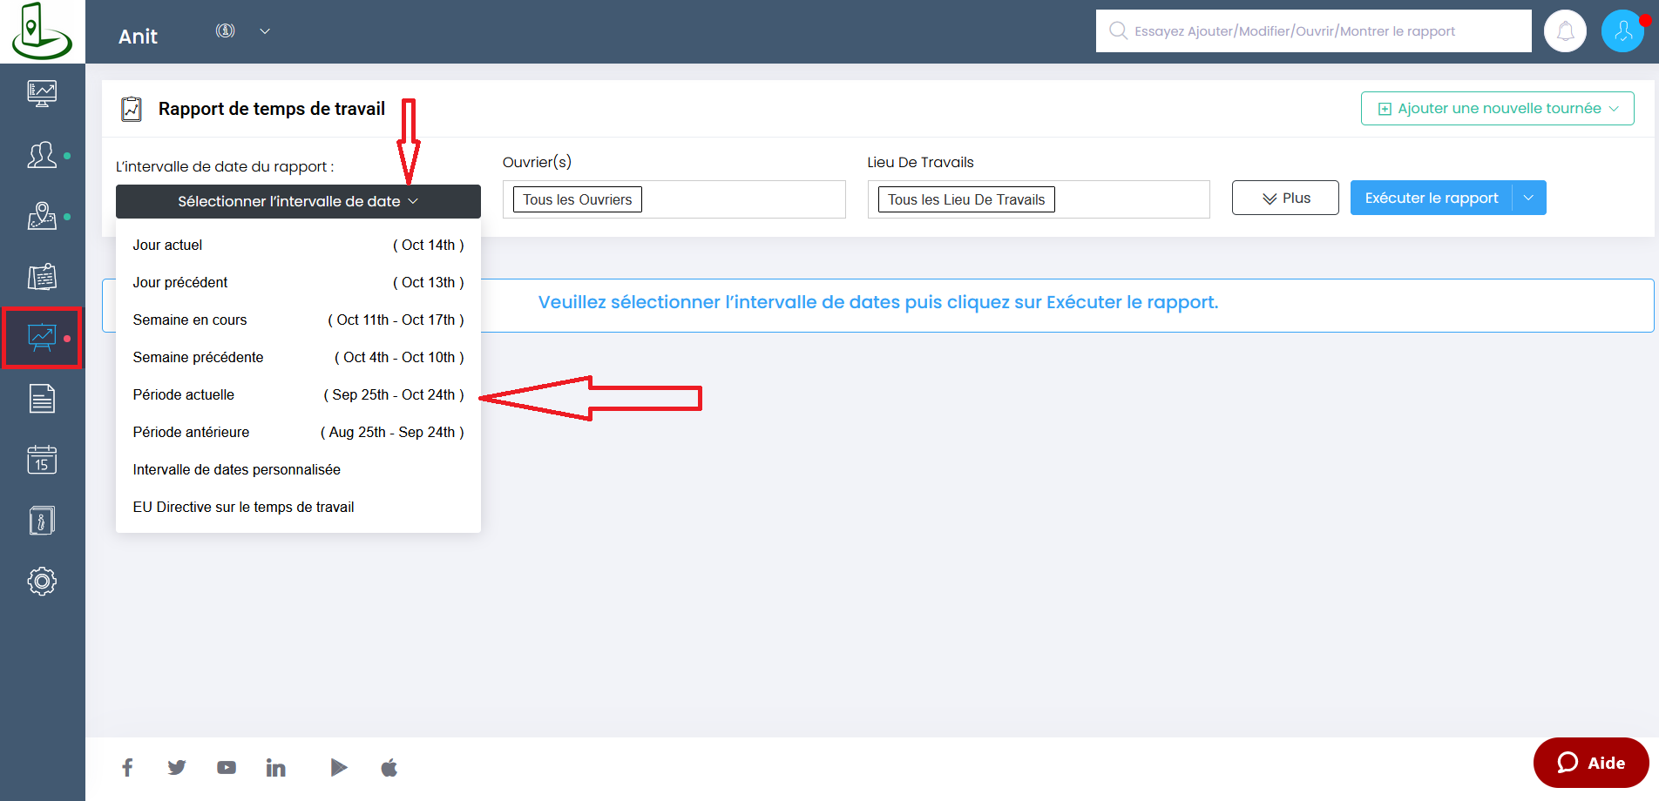Select 'Intervalle de dates personnalisée' option
Screen dimensions: 1659x801
[237, 469]
